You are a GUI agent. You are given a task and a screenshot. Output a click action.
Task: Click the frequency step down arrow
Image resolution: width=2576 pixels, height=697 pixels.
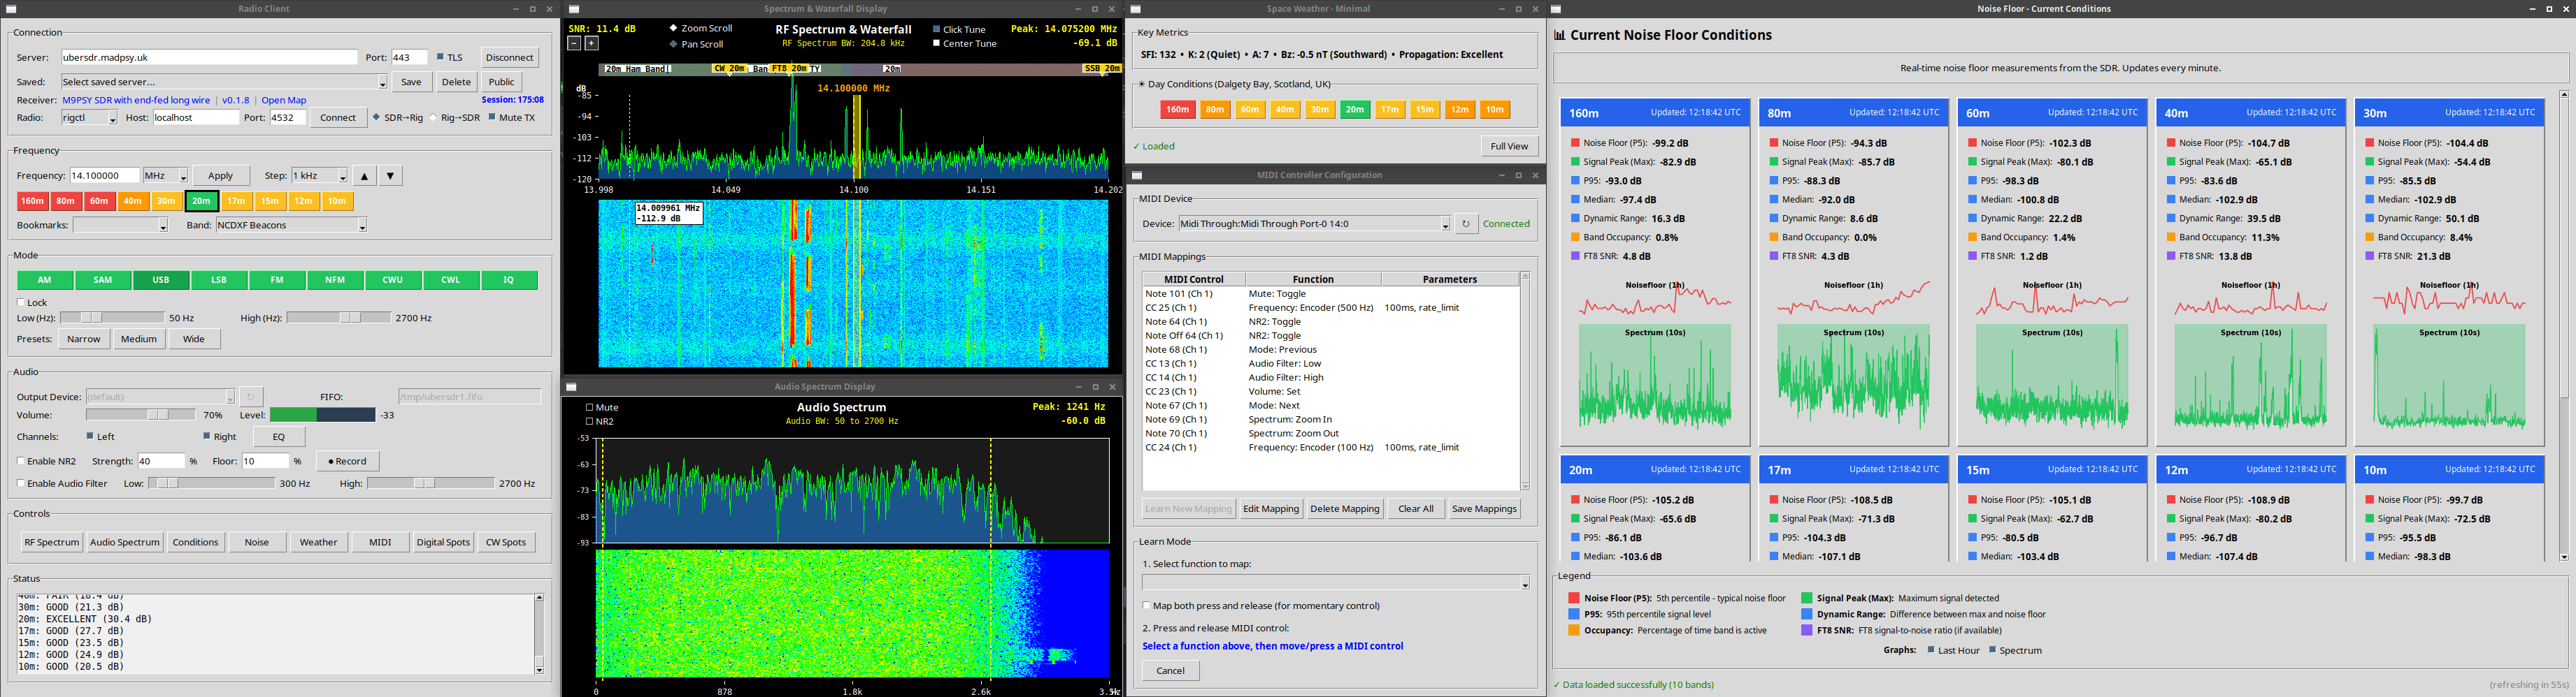point(391,176)
